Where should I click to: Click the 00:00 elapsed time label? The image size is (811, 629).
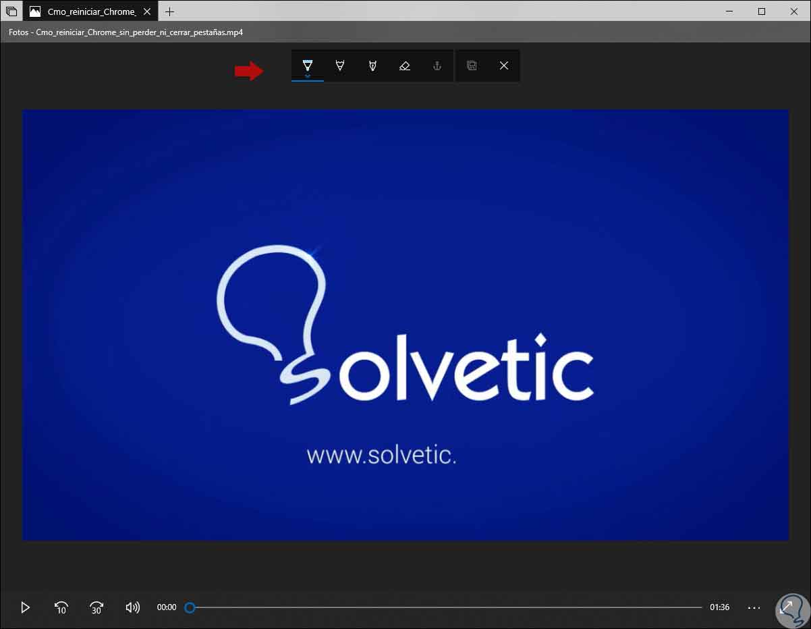(x=167, y=607)
